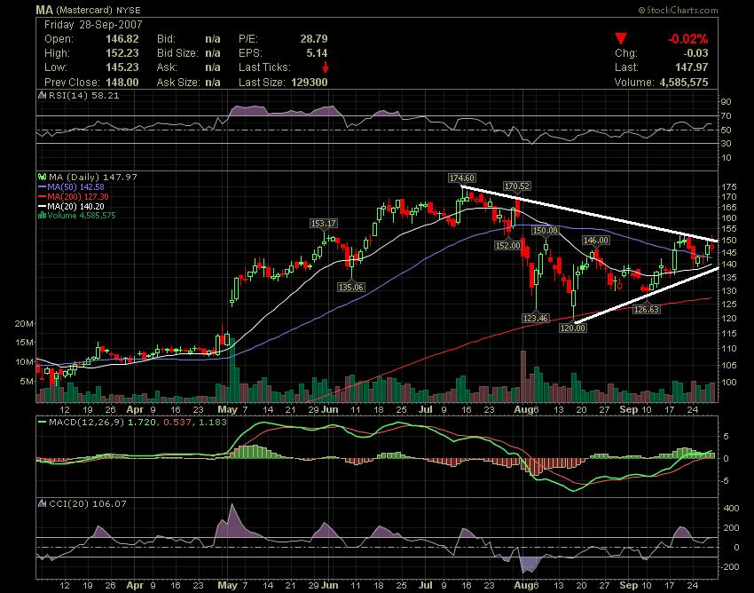This screenshot has width=754, height=593.
Task: Click the 90 RSI axis label
Action: [726, 101]
